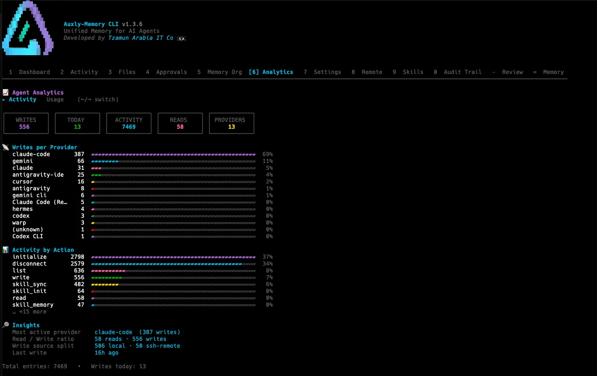Viewport: 597px width, 376px height.
Task: Open the Settings tab
Action: tap(322, 72)
